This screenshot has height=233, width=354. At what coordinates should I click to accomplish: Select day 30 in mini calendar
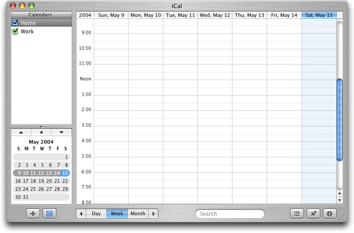[x=18, y=197]
